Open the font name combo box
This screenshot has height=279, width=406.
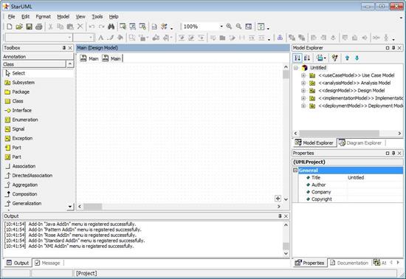click(38, 38)
